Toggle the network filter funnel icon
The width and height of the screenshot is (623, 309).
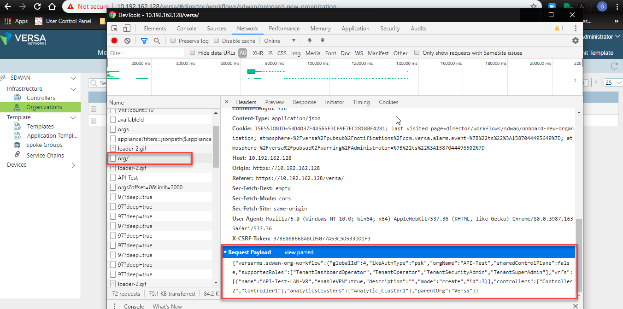[144, 41]
